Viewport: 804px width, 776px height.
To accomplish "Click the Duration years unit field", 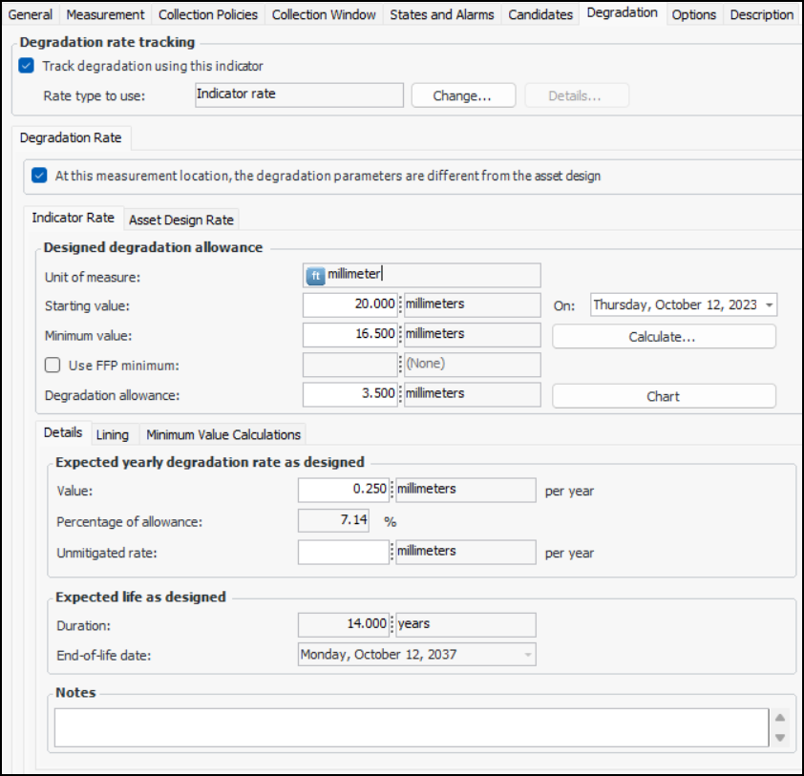I will point(466,625).
